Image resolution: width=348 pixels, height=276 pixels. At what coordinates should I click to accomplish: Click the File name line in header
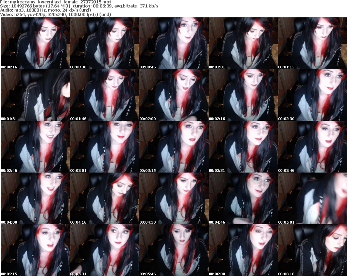(x=56, y=2)
